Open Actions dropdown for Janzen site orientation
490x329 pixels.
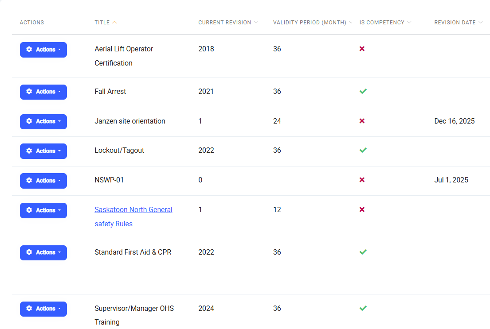tap(43, 121)
